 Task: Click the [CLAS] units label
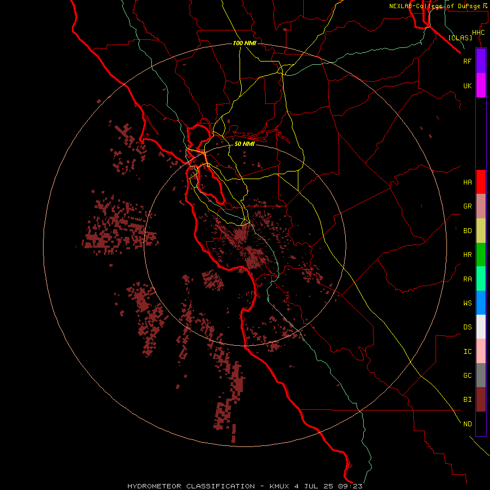[x=460, y=38]
